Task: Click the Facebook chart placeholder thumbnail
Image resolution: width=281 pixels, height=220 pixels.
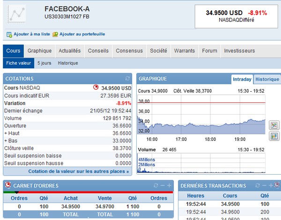Action: (x=16, y=14)
